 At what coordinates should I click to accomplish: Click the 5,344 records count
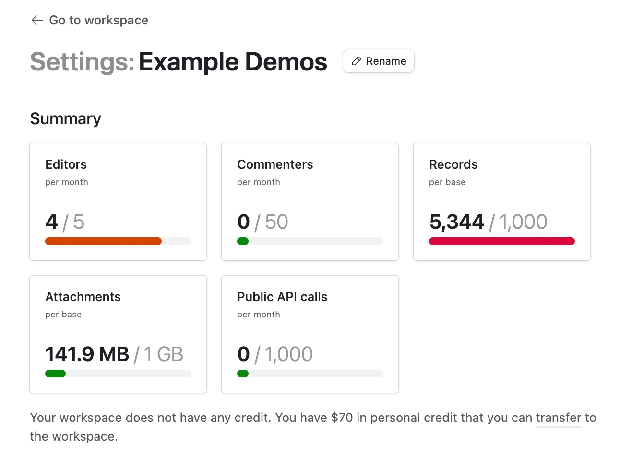coord(457,222)
